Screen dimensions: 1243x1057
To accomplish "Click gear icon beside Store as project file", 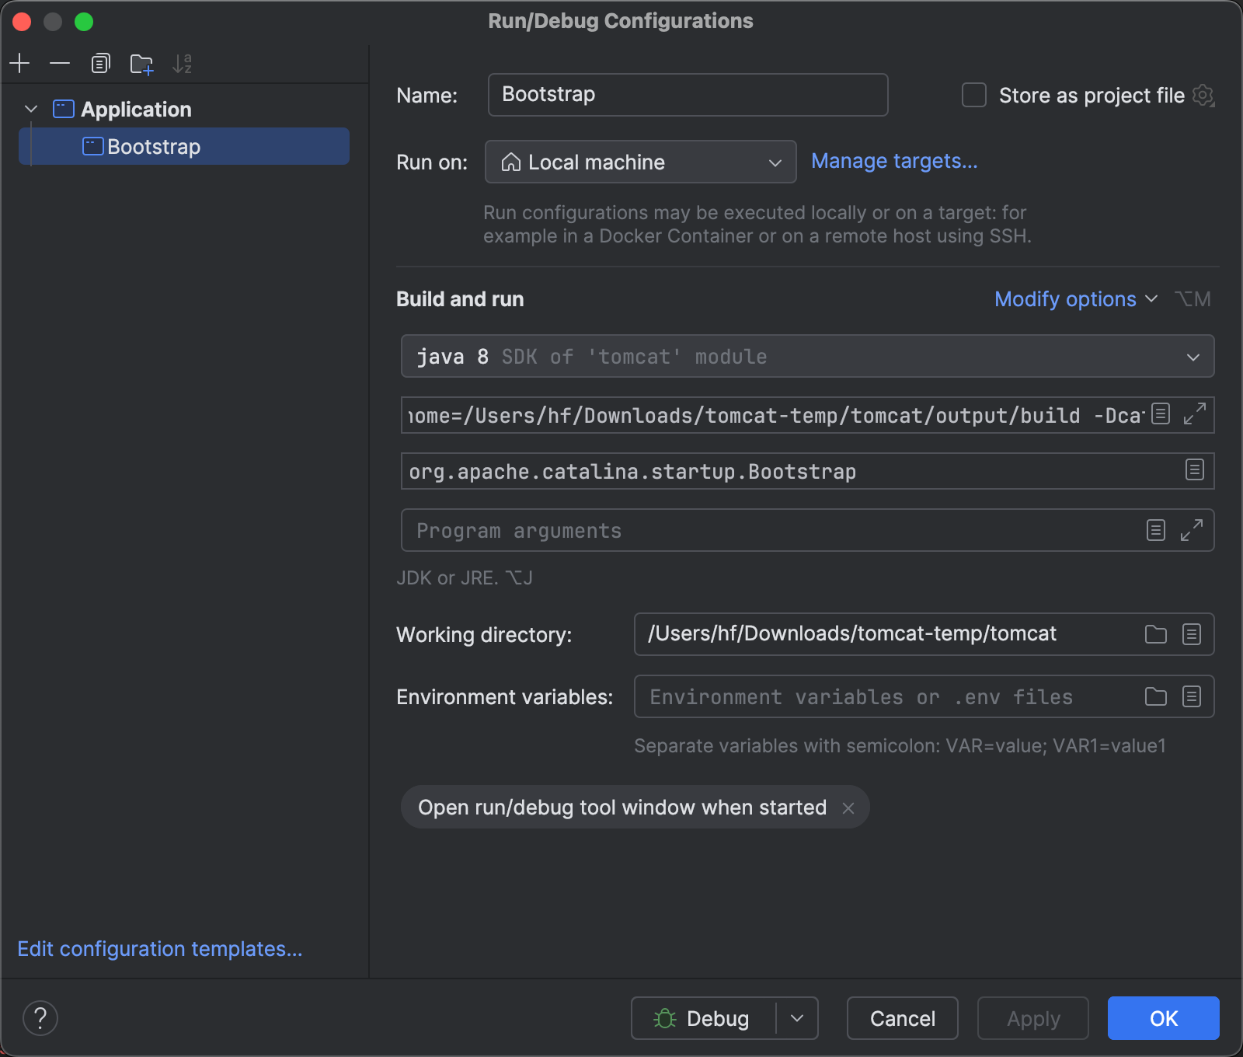I will [1203, 96].
